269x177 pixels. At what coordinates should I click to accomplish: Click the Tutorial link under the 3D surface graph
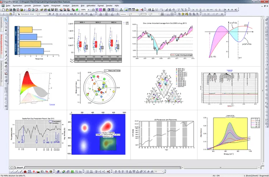[x=52, y=104]
